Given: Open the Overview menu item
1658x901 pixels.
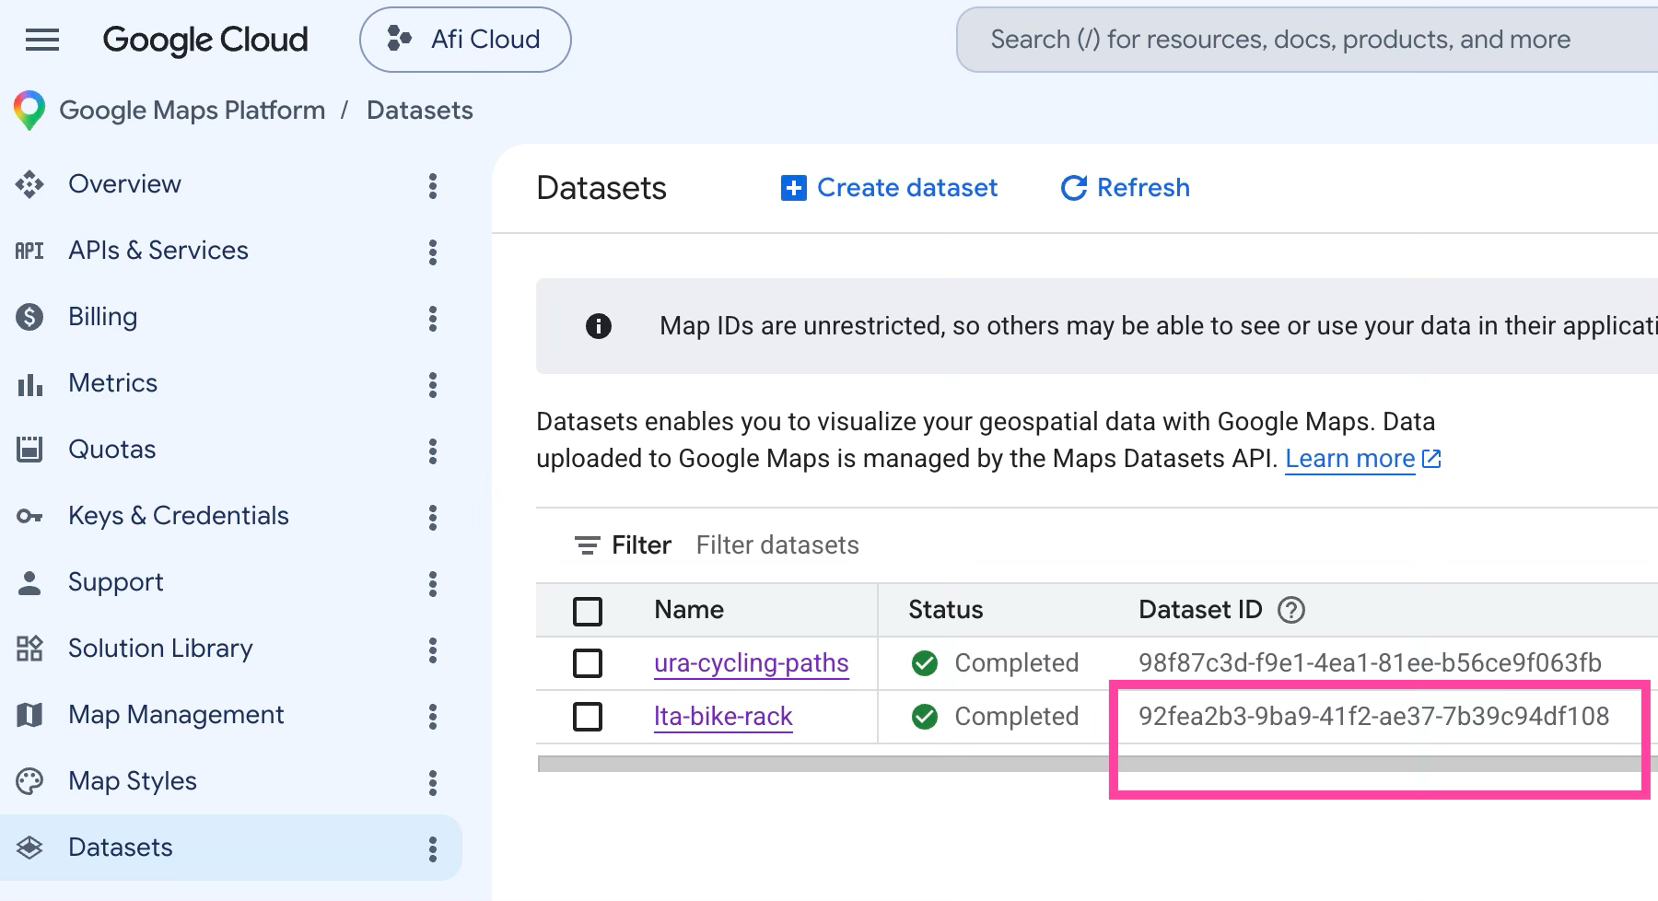Looking at the screenshot, I should pyautogui.click(x=124, y=184).
